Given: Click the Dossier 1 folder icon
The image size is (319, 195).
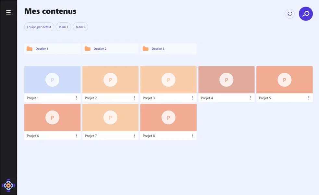Looking at the screenshot, I should pos(30,49).
